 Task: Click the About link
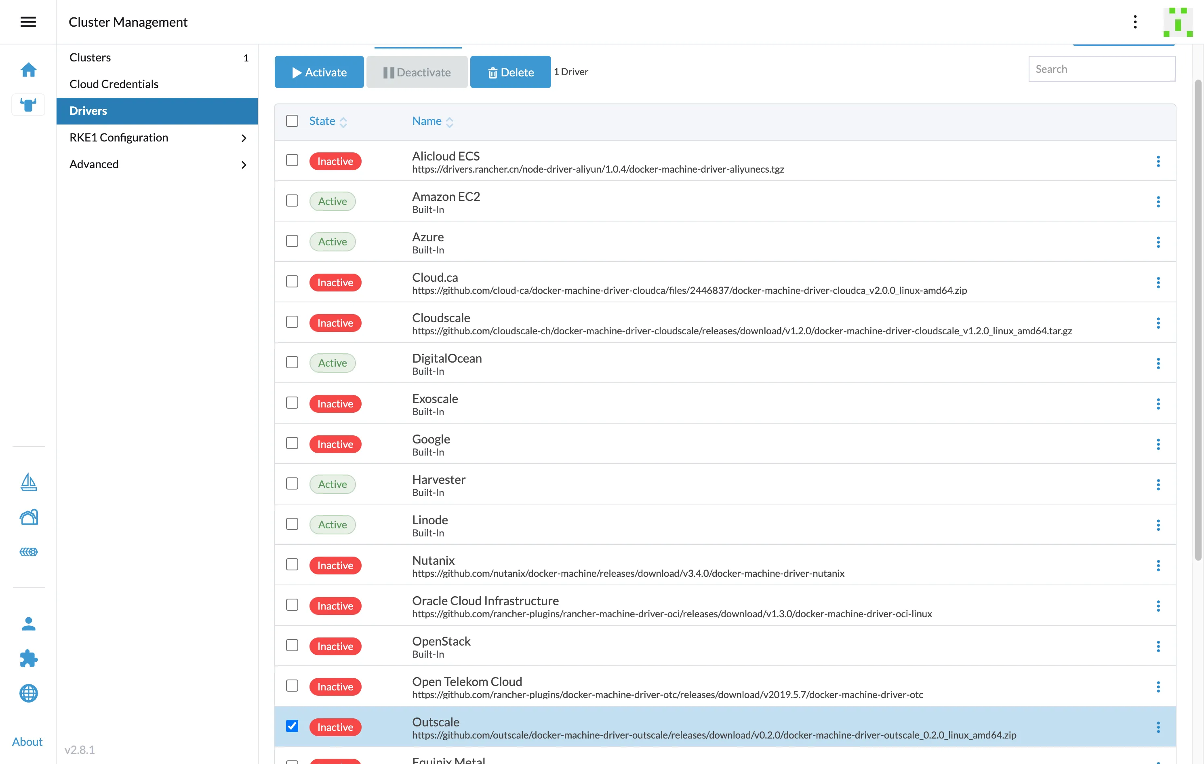coord(27,741)
